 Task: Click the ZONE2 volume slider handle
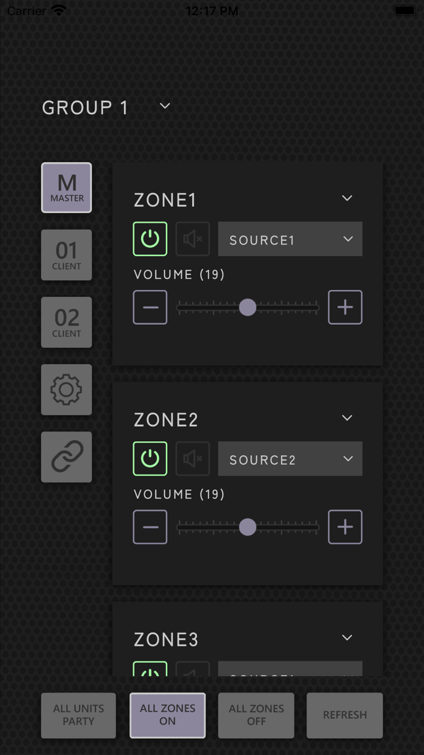click(x=247, y=527)
